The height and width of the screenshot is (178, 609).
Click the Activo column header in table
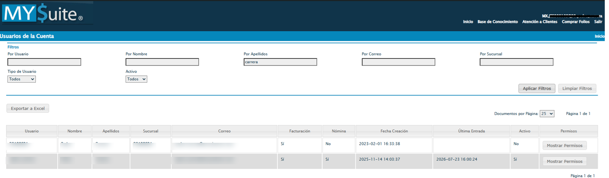click(x=525, y=131)
